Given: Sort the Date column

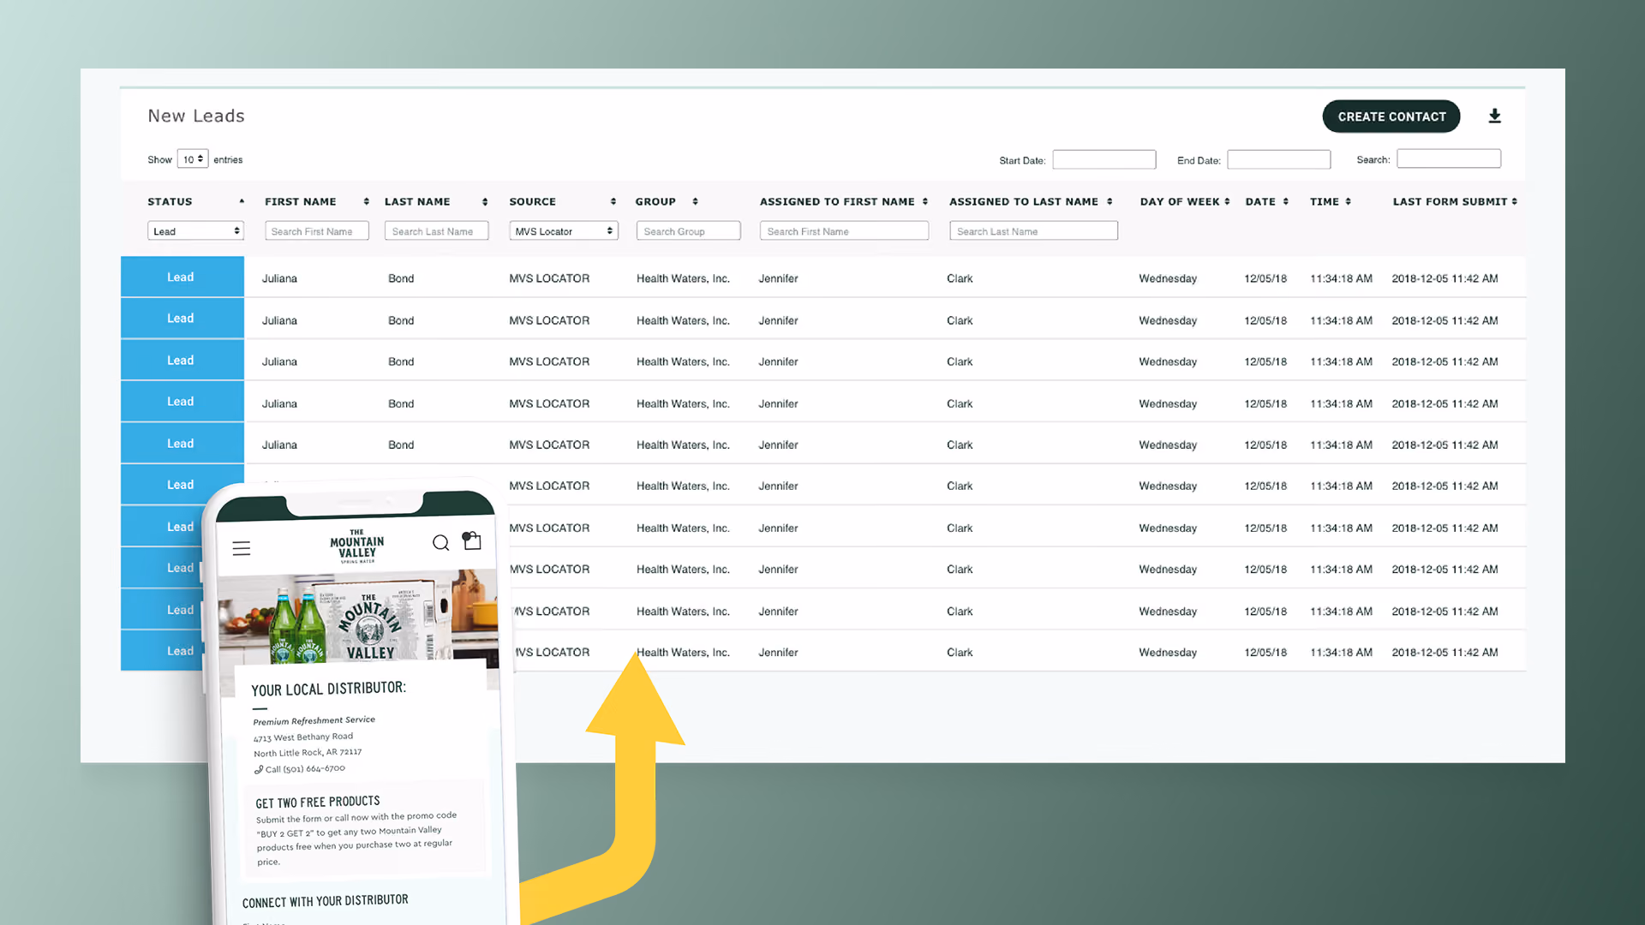Looking at the screenshot, I should [1286, 201].
